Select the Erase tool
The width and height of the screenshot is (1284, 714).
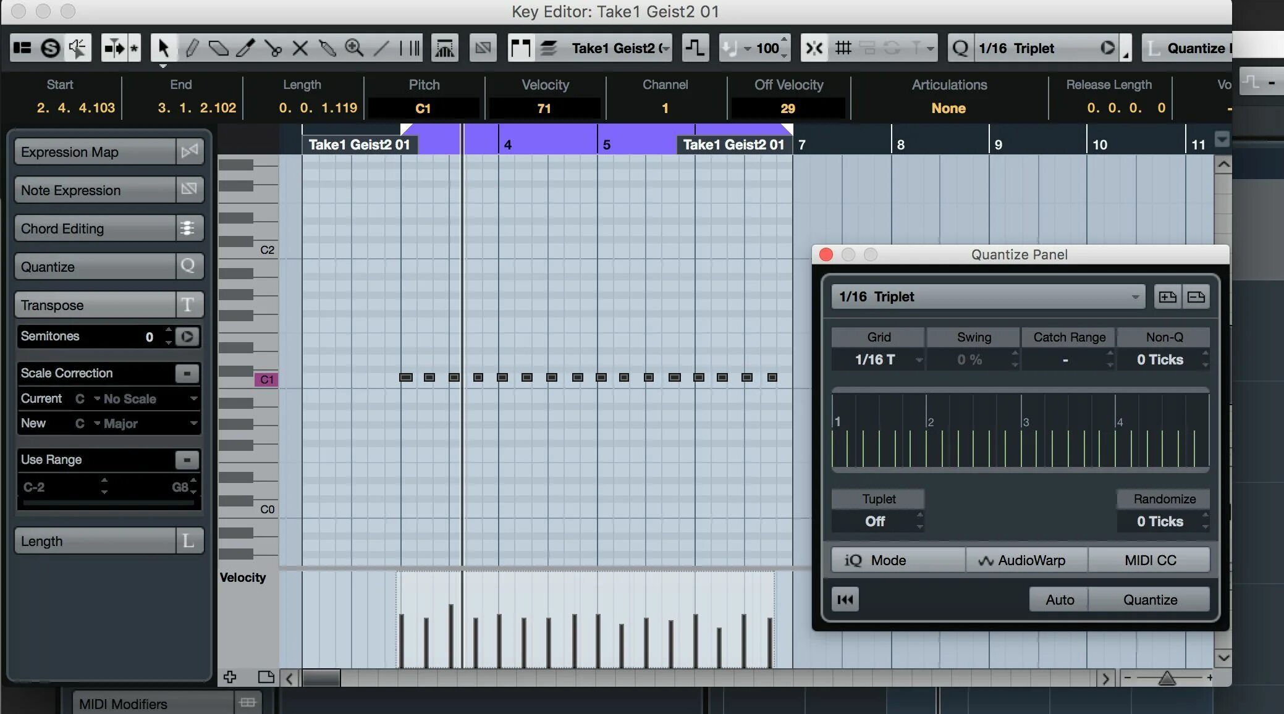[x=218, y=48]
